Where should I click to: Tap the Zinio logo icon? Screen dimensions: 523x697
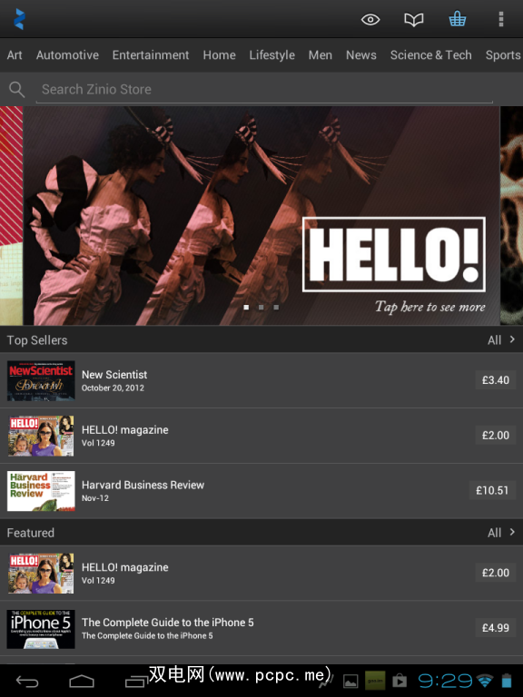pos(19,19)
